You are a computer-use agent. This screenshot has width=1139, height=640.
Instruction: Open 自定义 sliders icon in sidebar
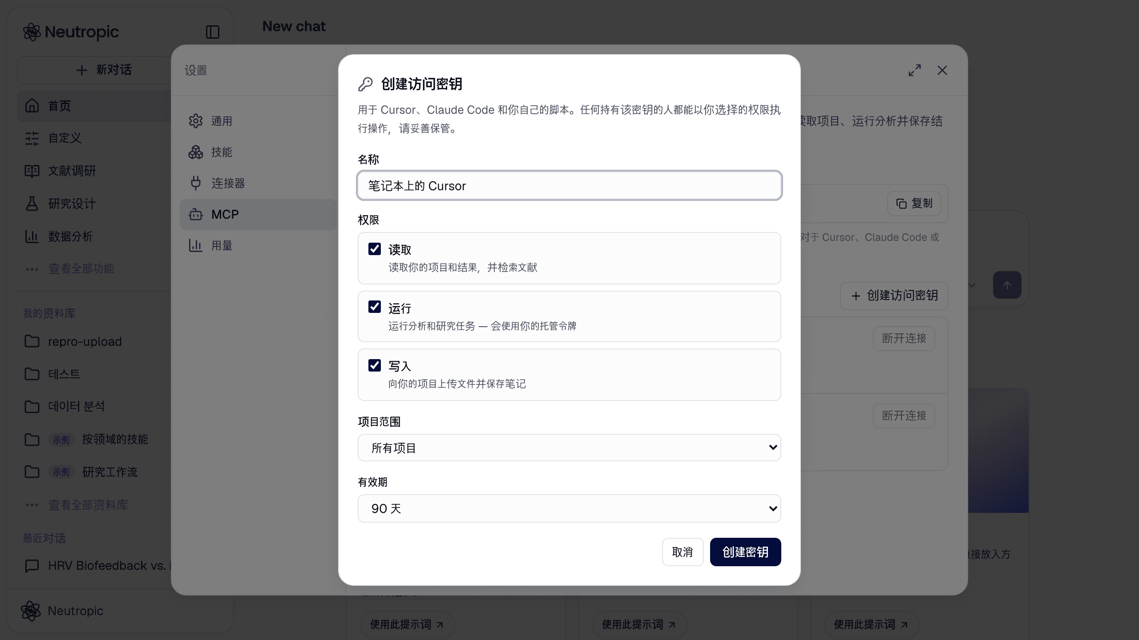32,138
